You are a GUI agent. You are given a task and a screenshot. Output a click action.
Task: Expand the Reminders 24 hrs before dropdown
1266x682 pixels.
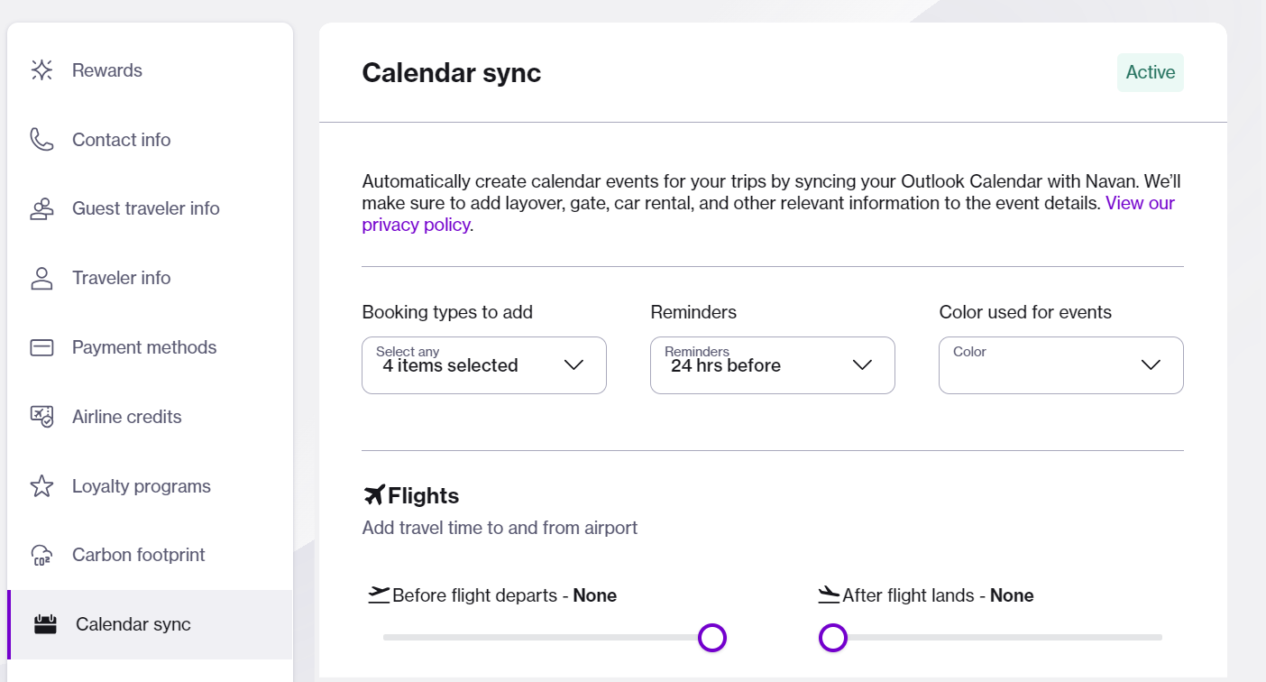(x=772, y=365)
